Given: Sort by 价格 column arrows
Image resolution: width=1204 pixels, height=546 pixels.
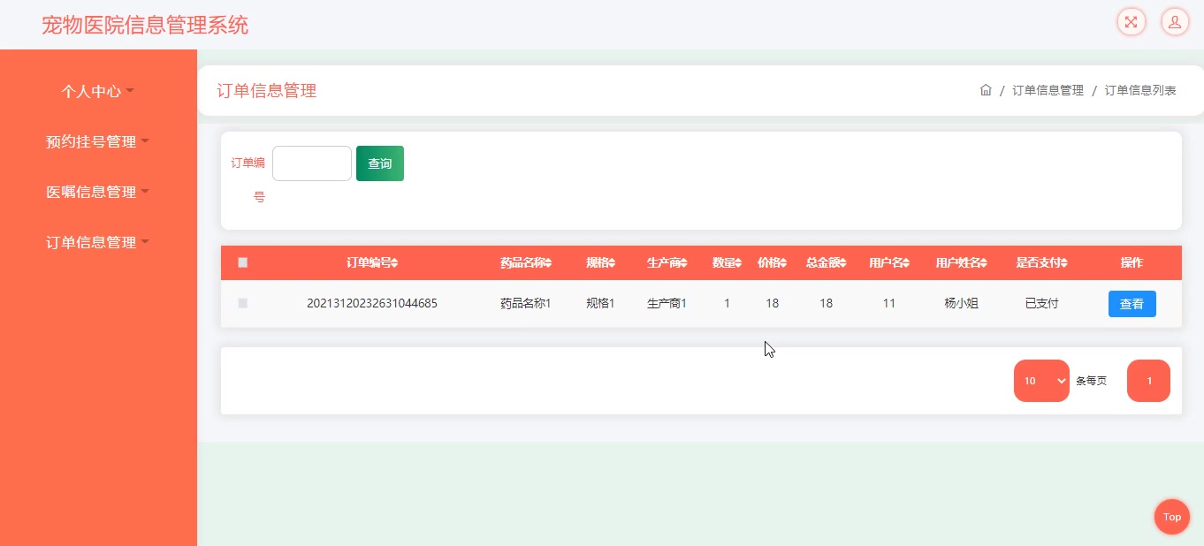Looking at the screenshot, I should coord(783,263).
